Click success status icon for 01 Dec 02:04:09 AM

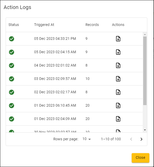point(12,119)
